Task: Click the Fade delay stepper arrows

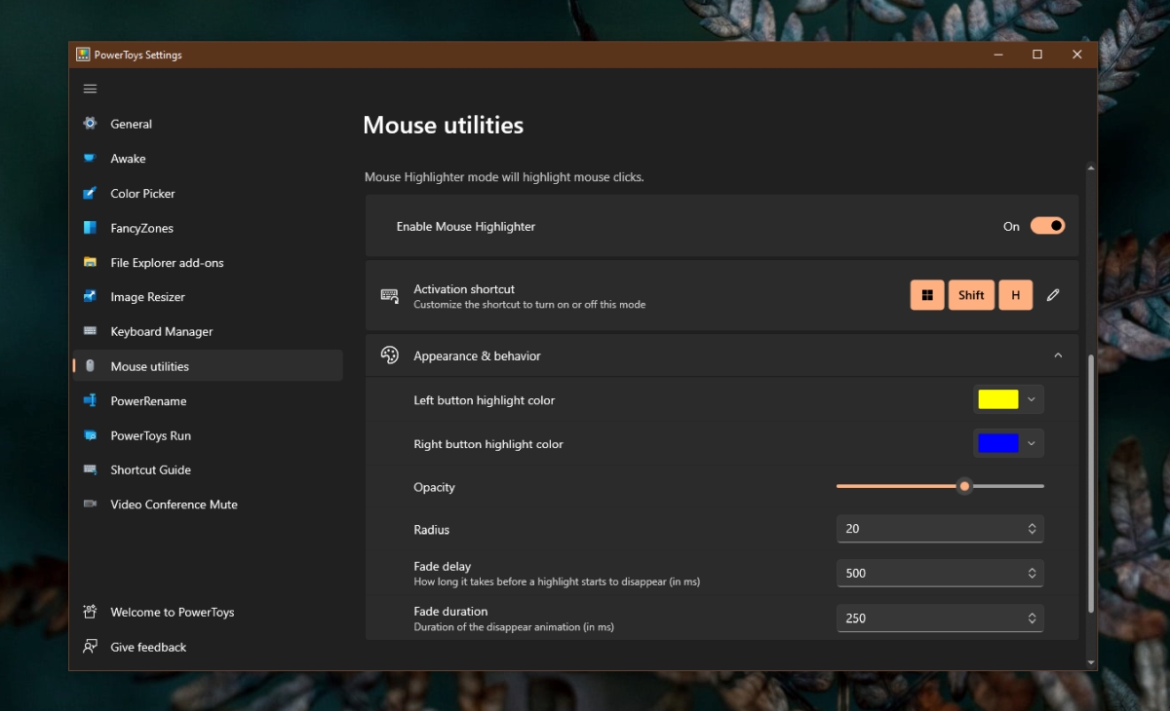Action: point(1032,574)
